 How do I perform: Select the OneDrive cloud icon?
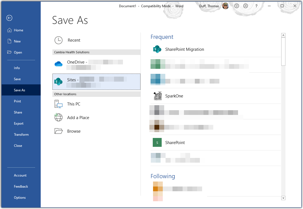point(58,64)
